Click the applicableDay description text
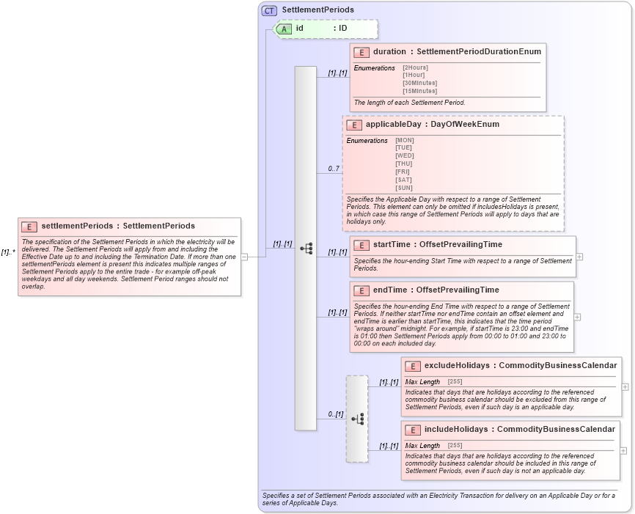This screenshot has width=635, height=514. click(452, 210)
